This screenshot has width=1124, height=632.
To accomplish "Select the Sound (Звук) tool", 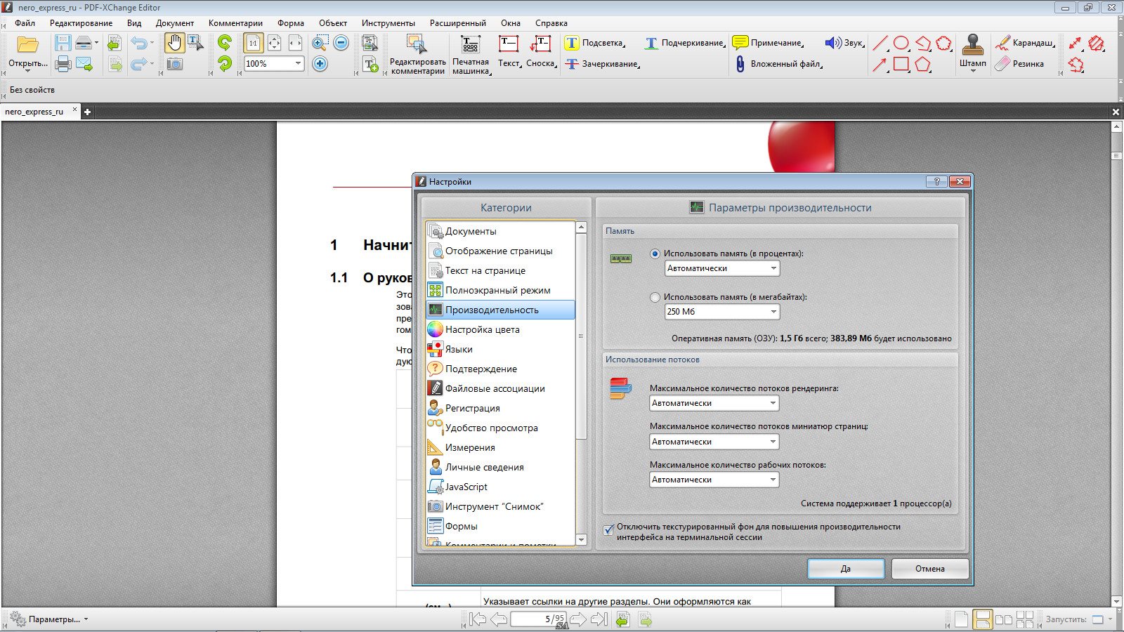I will [844, 43].
